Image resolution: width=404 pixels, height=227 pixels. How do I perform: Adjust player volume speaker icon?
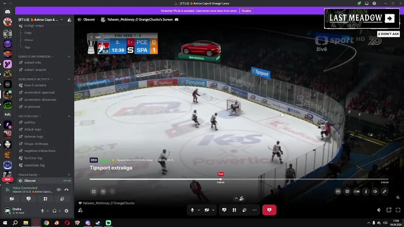point(375,191)
